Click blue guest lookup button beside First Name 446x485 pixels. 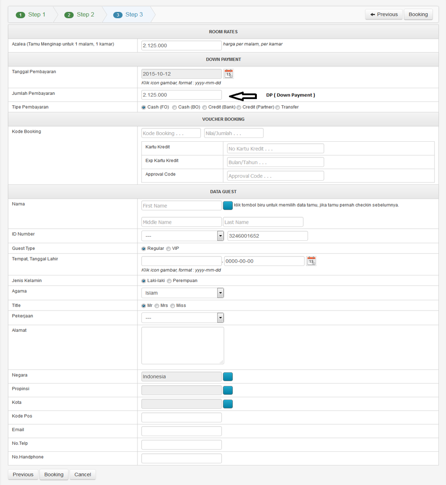228,205
